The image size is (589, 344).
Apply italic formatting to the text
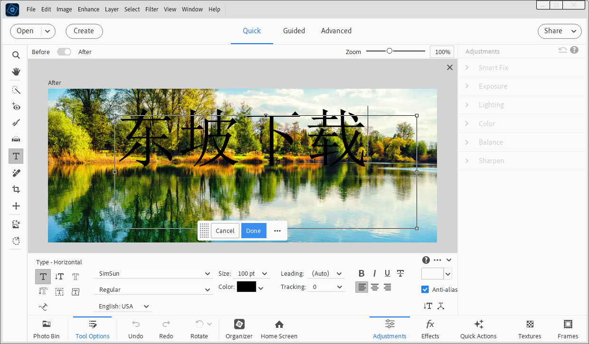pyautogui.click(x=374, y=273)
